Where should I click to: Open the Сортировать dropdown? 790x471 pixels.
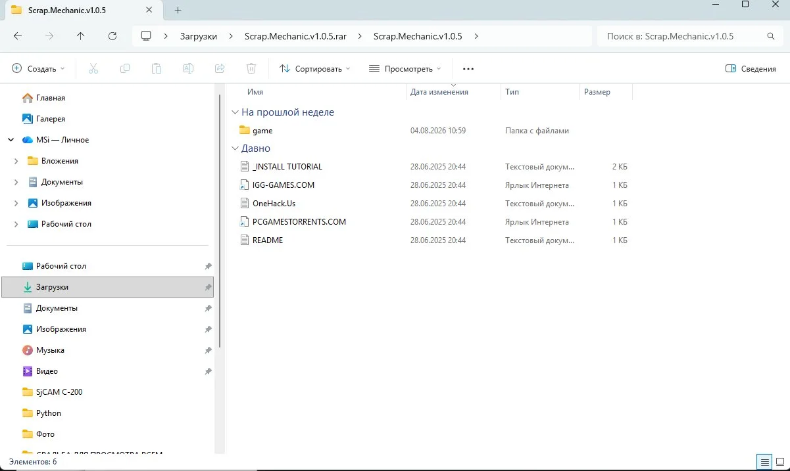click(315, 68)
